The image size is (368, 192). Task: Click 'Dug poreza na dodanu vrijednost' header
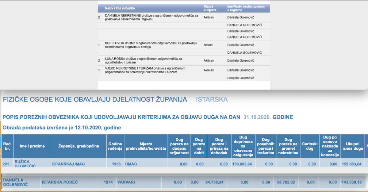(x=179, y=146)
